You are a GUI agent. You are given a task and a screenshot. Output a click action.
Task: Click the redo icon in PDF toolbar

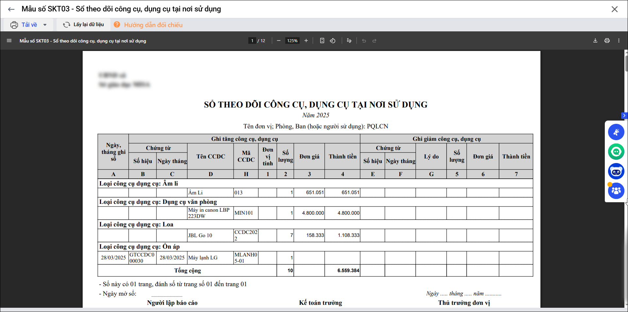[374, 41]
